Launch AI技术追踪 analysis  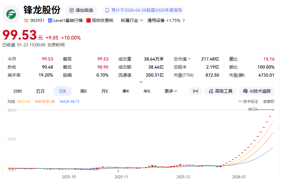[x=258, y=91]
